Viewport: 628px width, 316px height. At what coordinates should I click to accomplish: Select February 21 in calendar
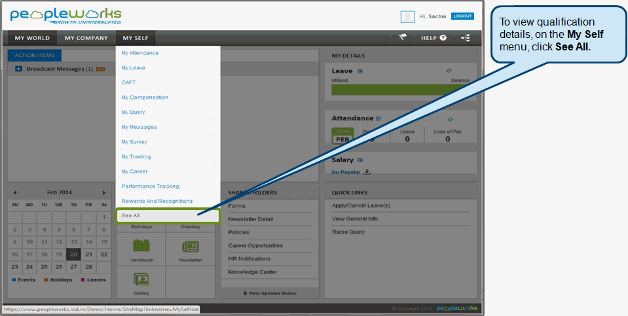click(x=89, y=255)
